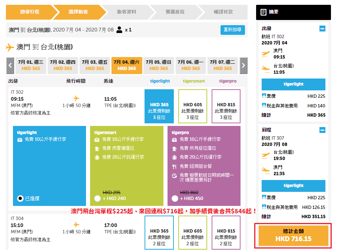Choose IT 304 tigerpro fare HKD 815
This screenshot has height=250, width=338.
point(226,233)
